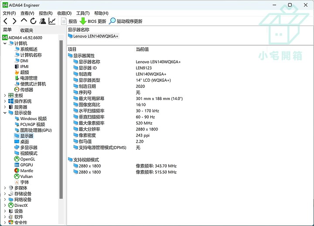Go back with the left arrow toolbar icon
Screen dimensions: 314x226
tap(6, 21)
